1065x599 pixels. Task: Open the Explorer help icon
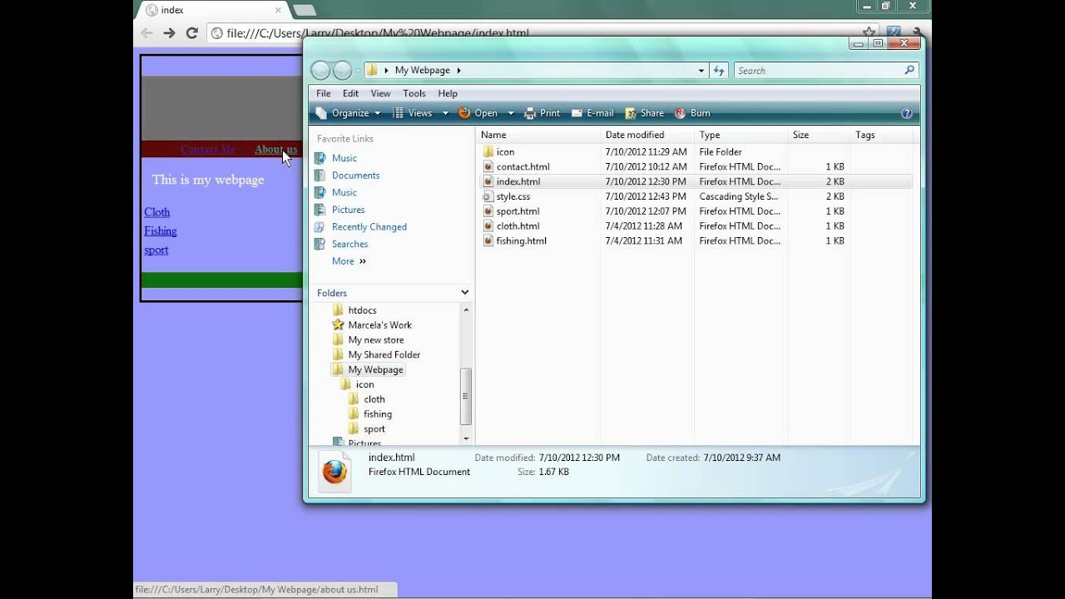(906, 113)
